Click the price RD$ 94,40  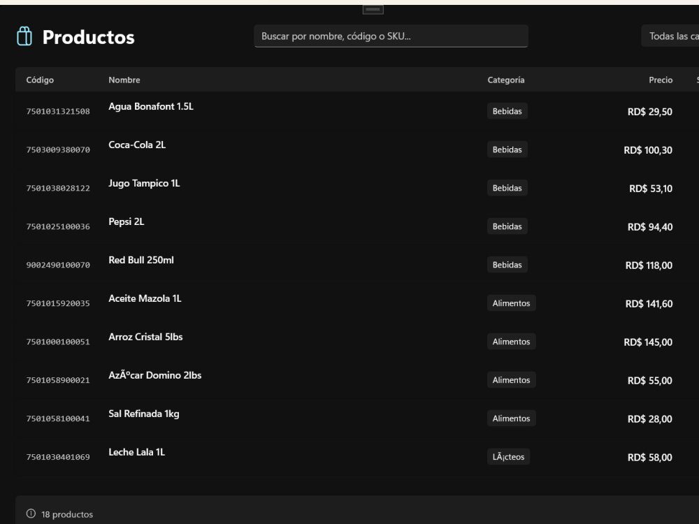click(x=650, y=227)
